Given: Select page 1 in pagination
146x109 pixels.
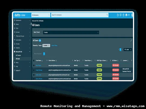Looking at the screenshot, I should click(120, 50).
